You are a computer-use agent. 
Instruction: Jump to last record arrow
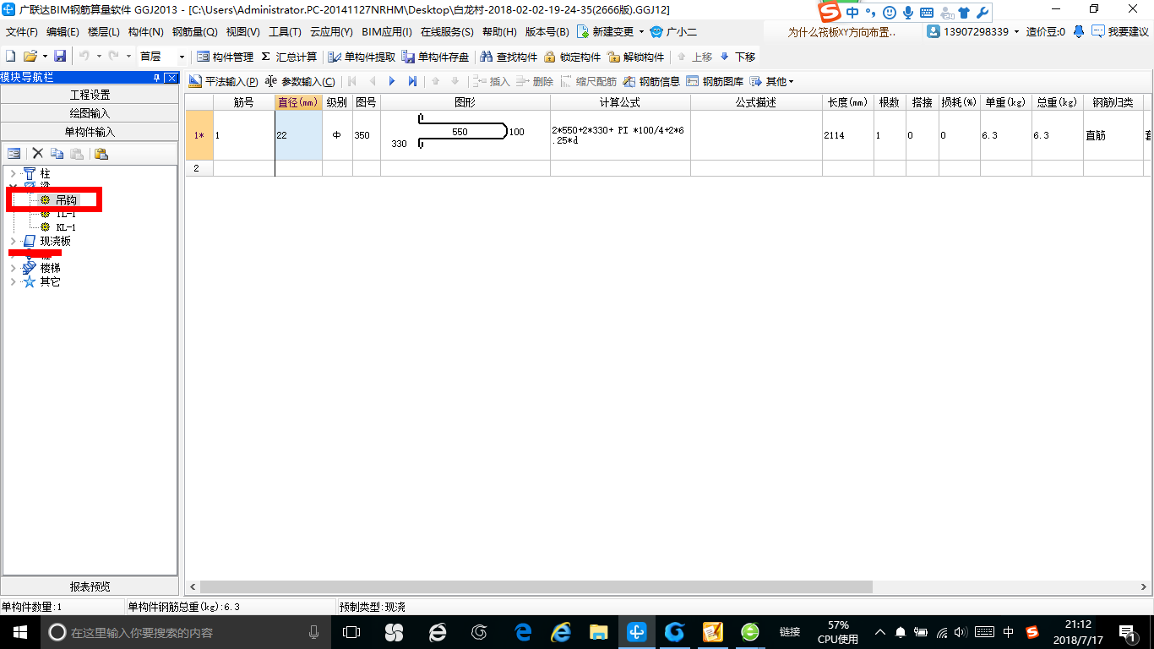click(x=412, y=82)
